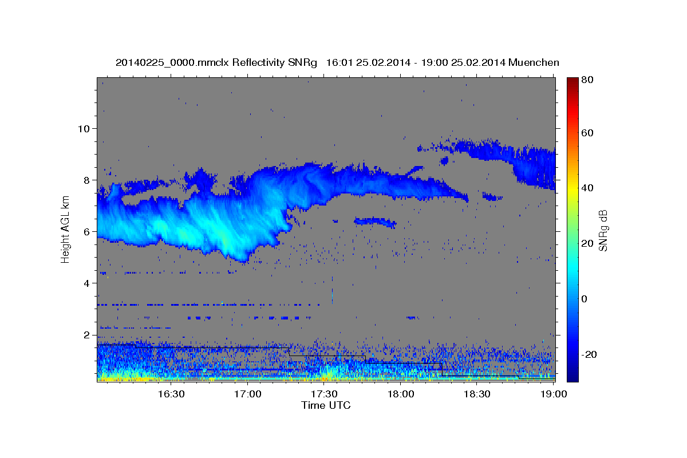Click the height tick label 8

click(x=86, y=180)
